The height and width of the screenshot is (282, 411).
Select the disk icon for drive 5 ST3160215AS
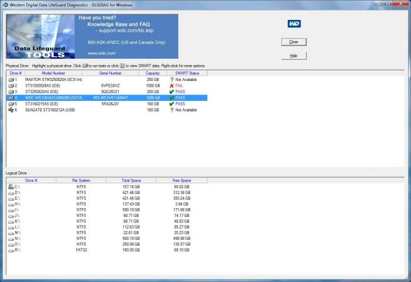point(11,104)
